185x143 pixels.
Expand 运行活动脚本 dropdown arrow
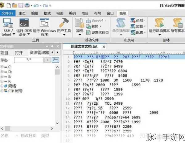159,35
